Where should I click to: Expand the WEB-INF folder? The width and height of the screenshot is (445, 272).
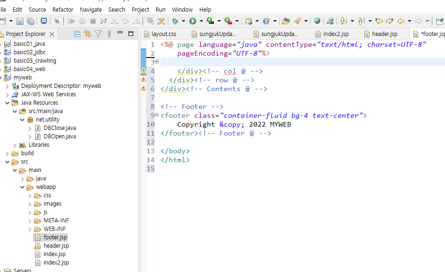pos(30,229)
